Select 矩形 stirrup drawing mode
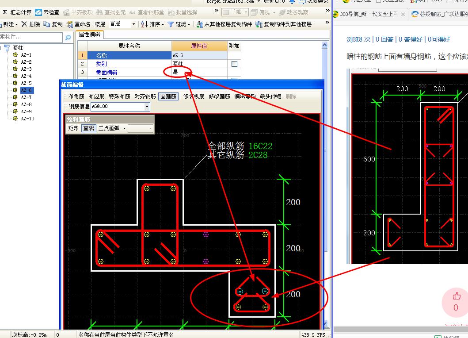The width and height of the screenshot is (468, 338). click(x=73, y=128)
